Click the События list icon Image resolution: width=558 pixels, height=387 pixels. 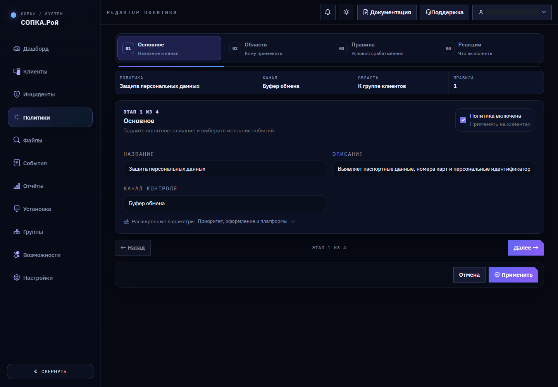[17, 163]
